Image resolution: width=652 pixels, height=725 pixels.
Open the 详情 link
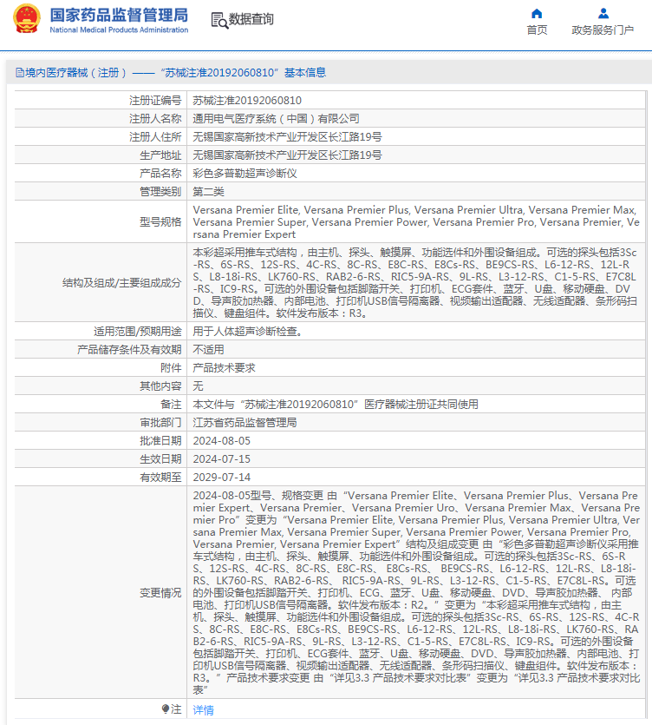(x=203, y=709)
